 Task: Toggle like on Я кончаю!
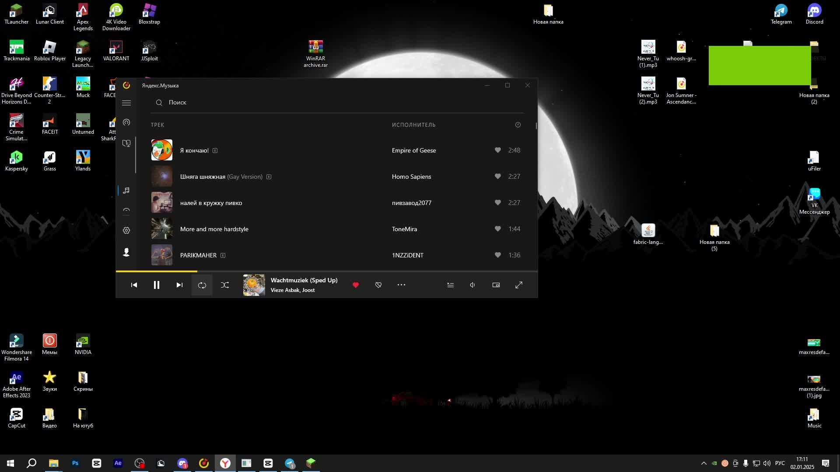498,150
